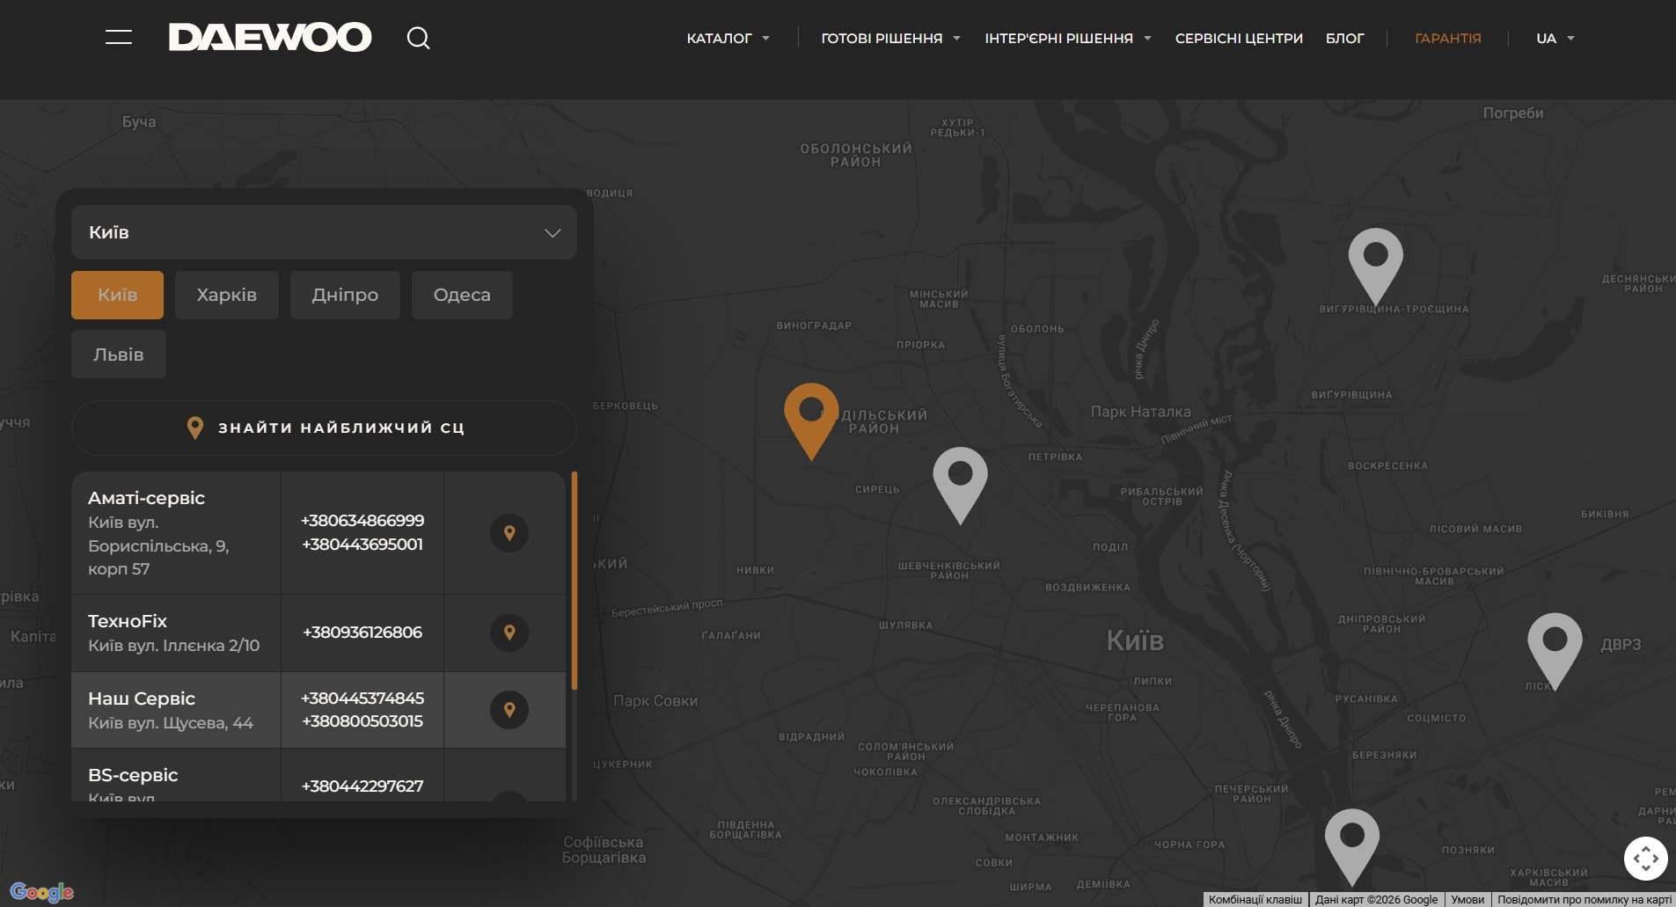Open Сервісні центри page
The width and height of the screenshot is (1676, 907).
[x=1239, y=39]
